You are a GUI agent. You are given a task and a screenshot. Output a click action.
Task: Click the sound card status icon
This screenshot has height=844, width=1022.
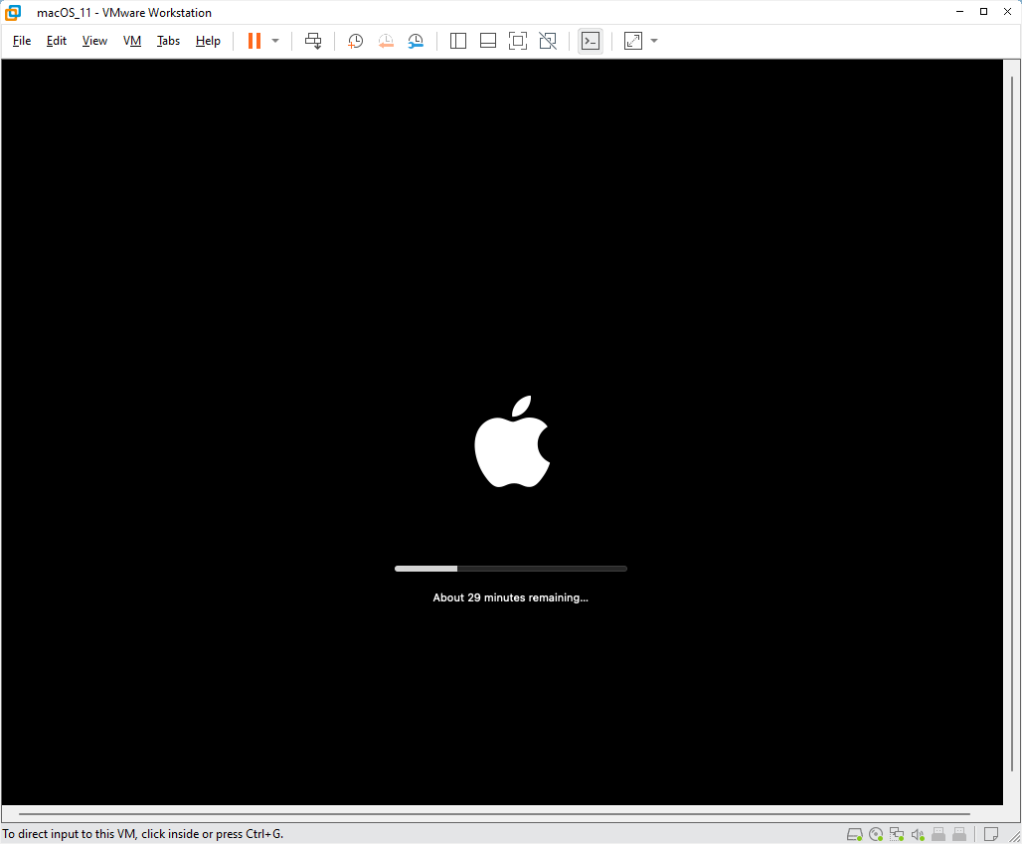[x=918, y=834]
